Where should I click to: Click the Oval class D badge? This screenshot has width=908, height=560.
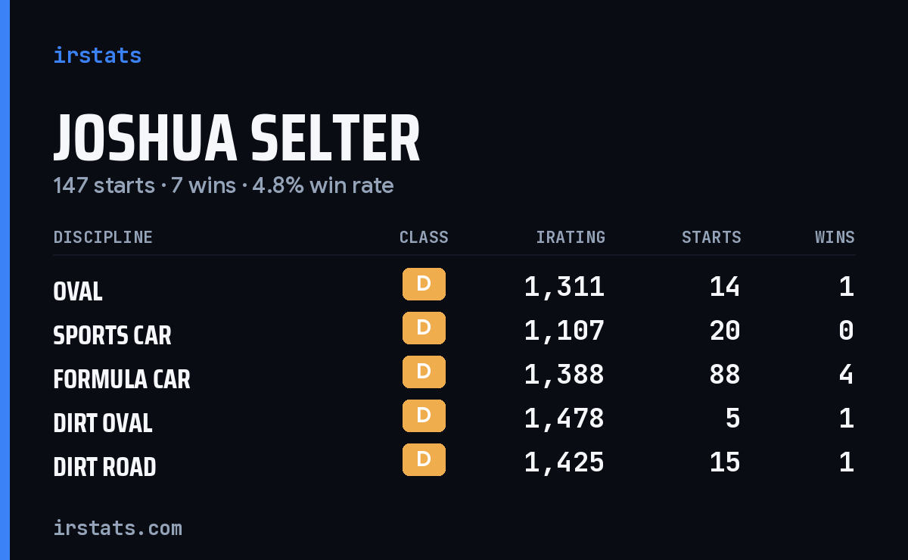[424, 285]
